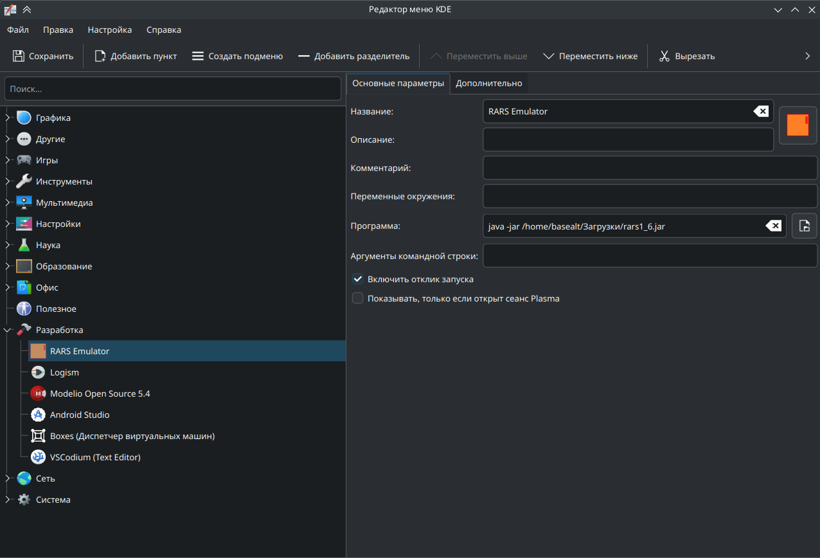Expand the Сеть category arrow

8,478
